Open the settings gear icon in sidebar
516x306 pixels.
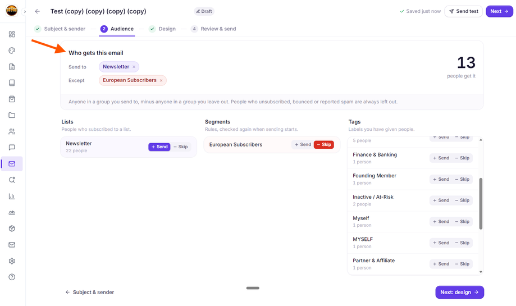12,261
